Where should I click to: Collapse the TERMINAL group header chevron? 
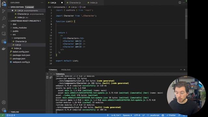pyautogui.click(x=54, y=74)
